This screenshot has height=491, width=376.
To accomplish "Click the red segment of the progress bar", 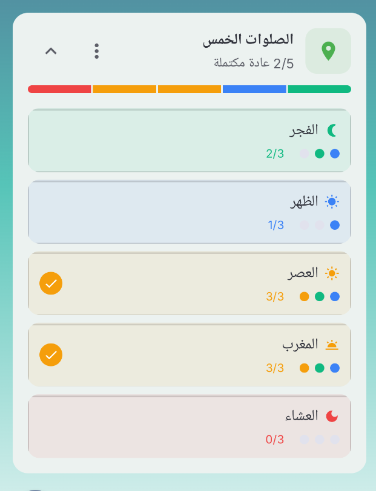I will click(x=58, y=89).
